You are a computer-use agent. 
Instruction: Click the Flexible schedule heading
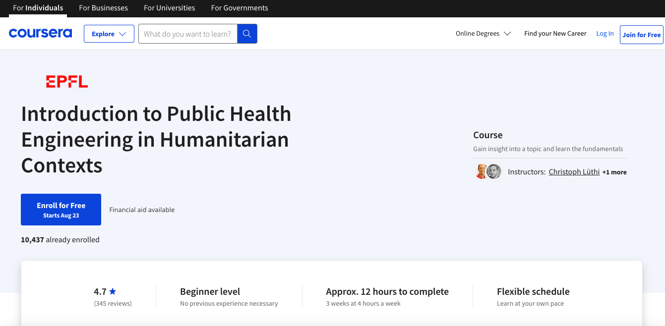(x=533, y=291)
